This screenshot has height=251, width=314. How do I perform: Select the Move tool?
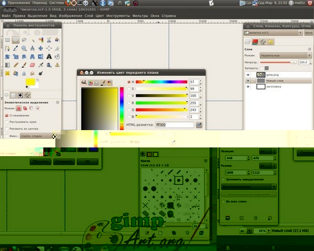41,48
